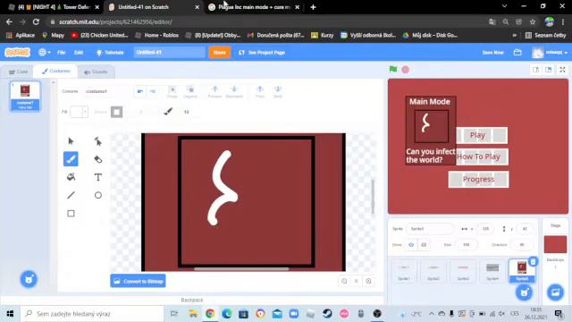Screen dimensions: 572x322
Task: Select the Eraser tool
Action: (97, 159)
